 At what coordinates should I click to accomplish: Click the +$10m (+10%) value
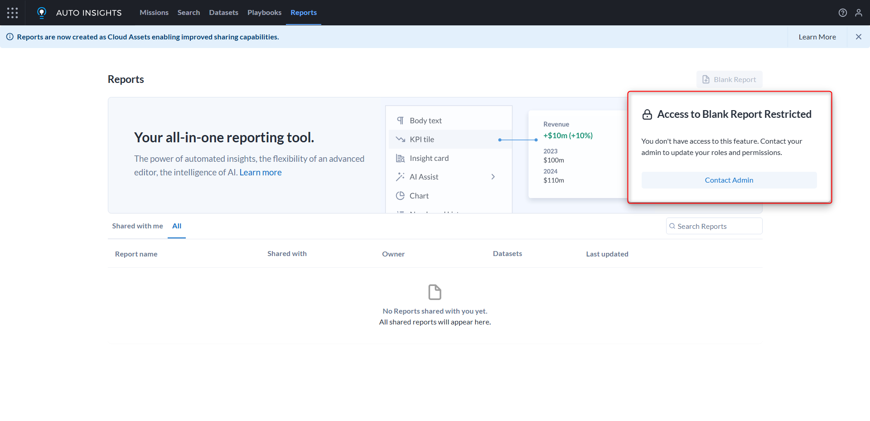coord(568,135)
